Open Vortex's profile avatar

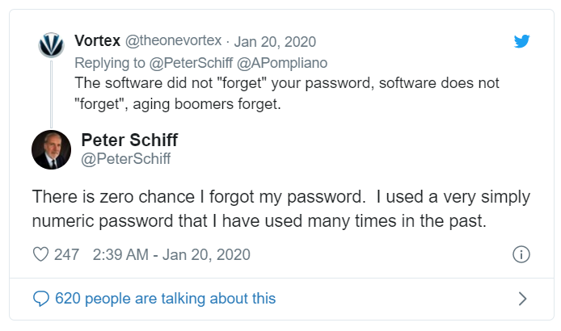pos(51,44)
